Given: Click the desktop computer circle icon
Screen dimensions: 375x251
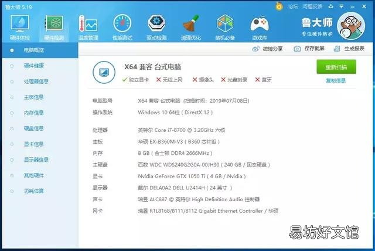Looking at the screenshot, I should [104, 72].
